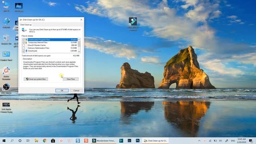Click the padlock icon beside Temporary Internet Files
256x144 pixels.
pyautogui.click(x=26, y=42)
